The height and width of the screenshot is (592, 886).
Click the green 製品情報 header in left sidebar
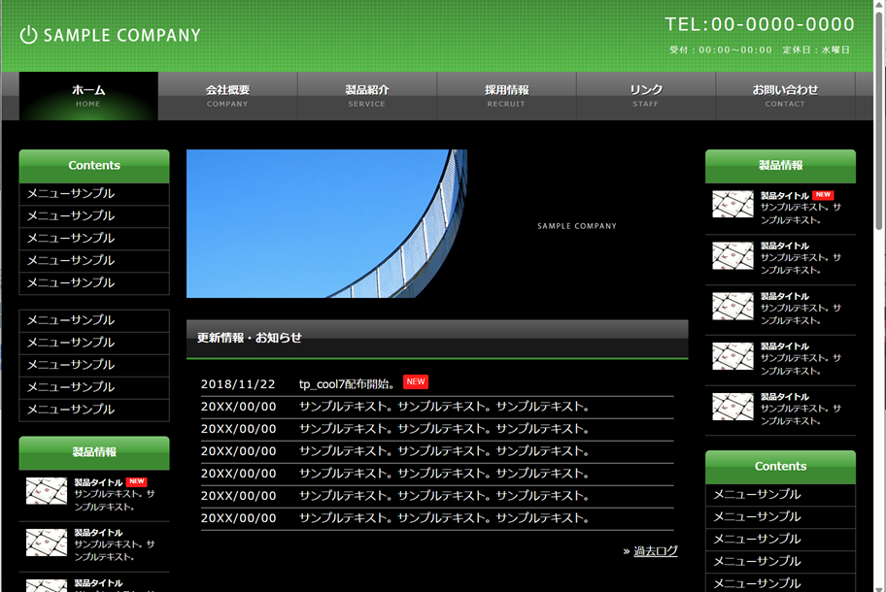click(x=94, y=452)
